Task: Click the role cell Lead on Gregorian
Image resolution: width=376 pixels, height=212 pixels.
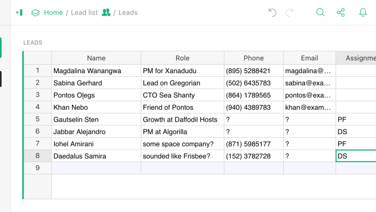Action: 183,83
